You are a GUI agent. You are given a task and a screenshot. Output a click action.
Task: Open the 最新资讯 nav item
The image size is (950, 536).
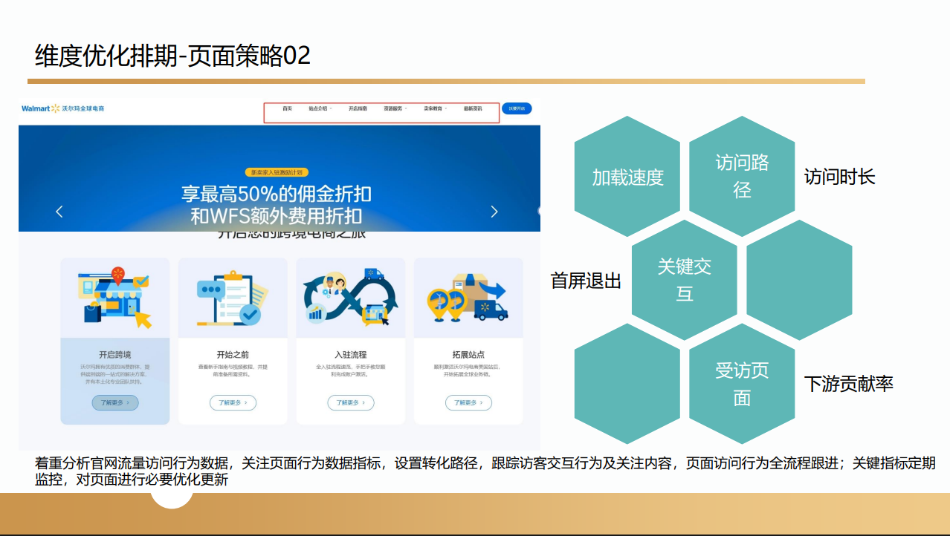coord(473,108)
